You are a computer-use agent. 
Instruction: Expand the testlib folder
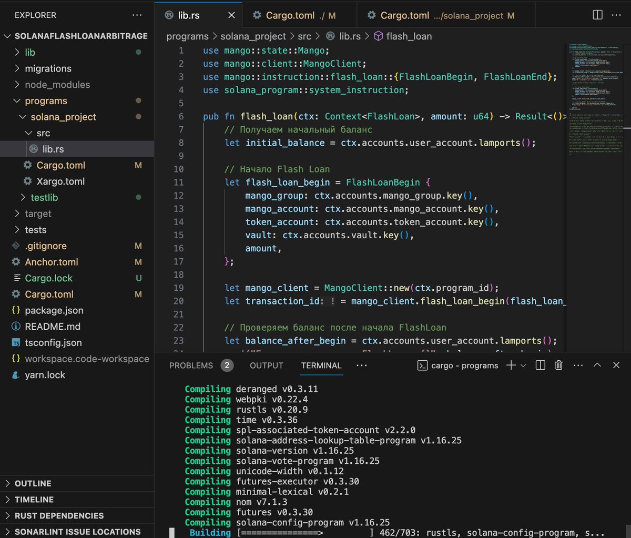pos(77,197)
